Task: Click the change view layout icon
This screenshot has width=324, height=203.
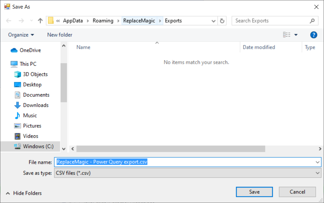Action: tap(287, 35)
